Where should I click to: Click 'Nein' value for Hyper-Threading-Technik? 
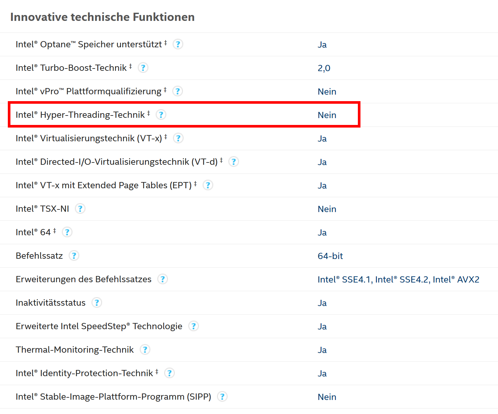pos(327,115)
